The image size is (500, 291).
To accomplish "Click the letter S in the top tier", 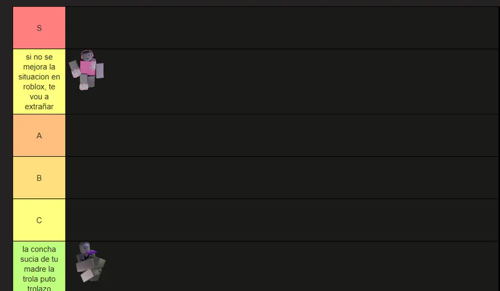I will pyautogui.click(x=39, y=28).
